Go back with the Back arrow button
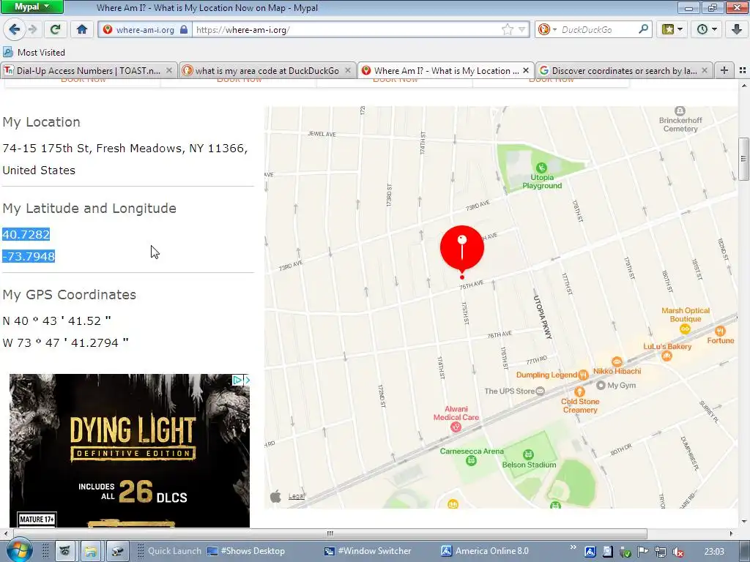 click(x=14, y=29)
